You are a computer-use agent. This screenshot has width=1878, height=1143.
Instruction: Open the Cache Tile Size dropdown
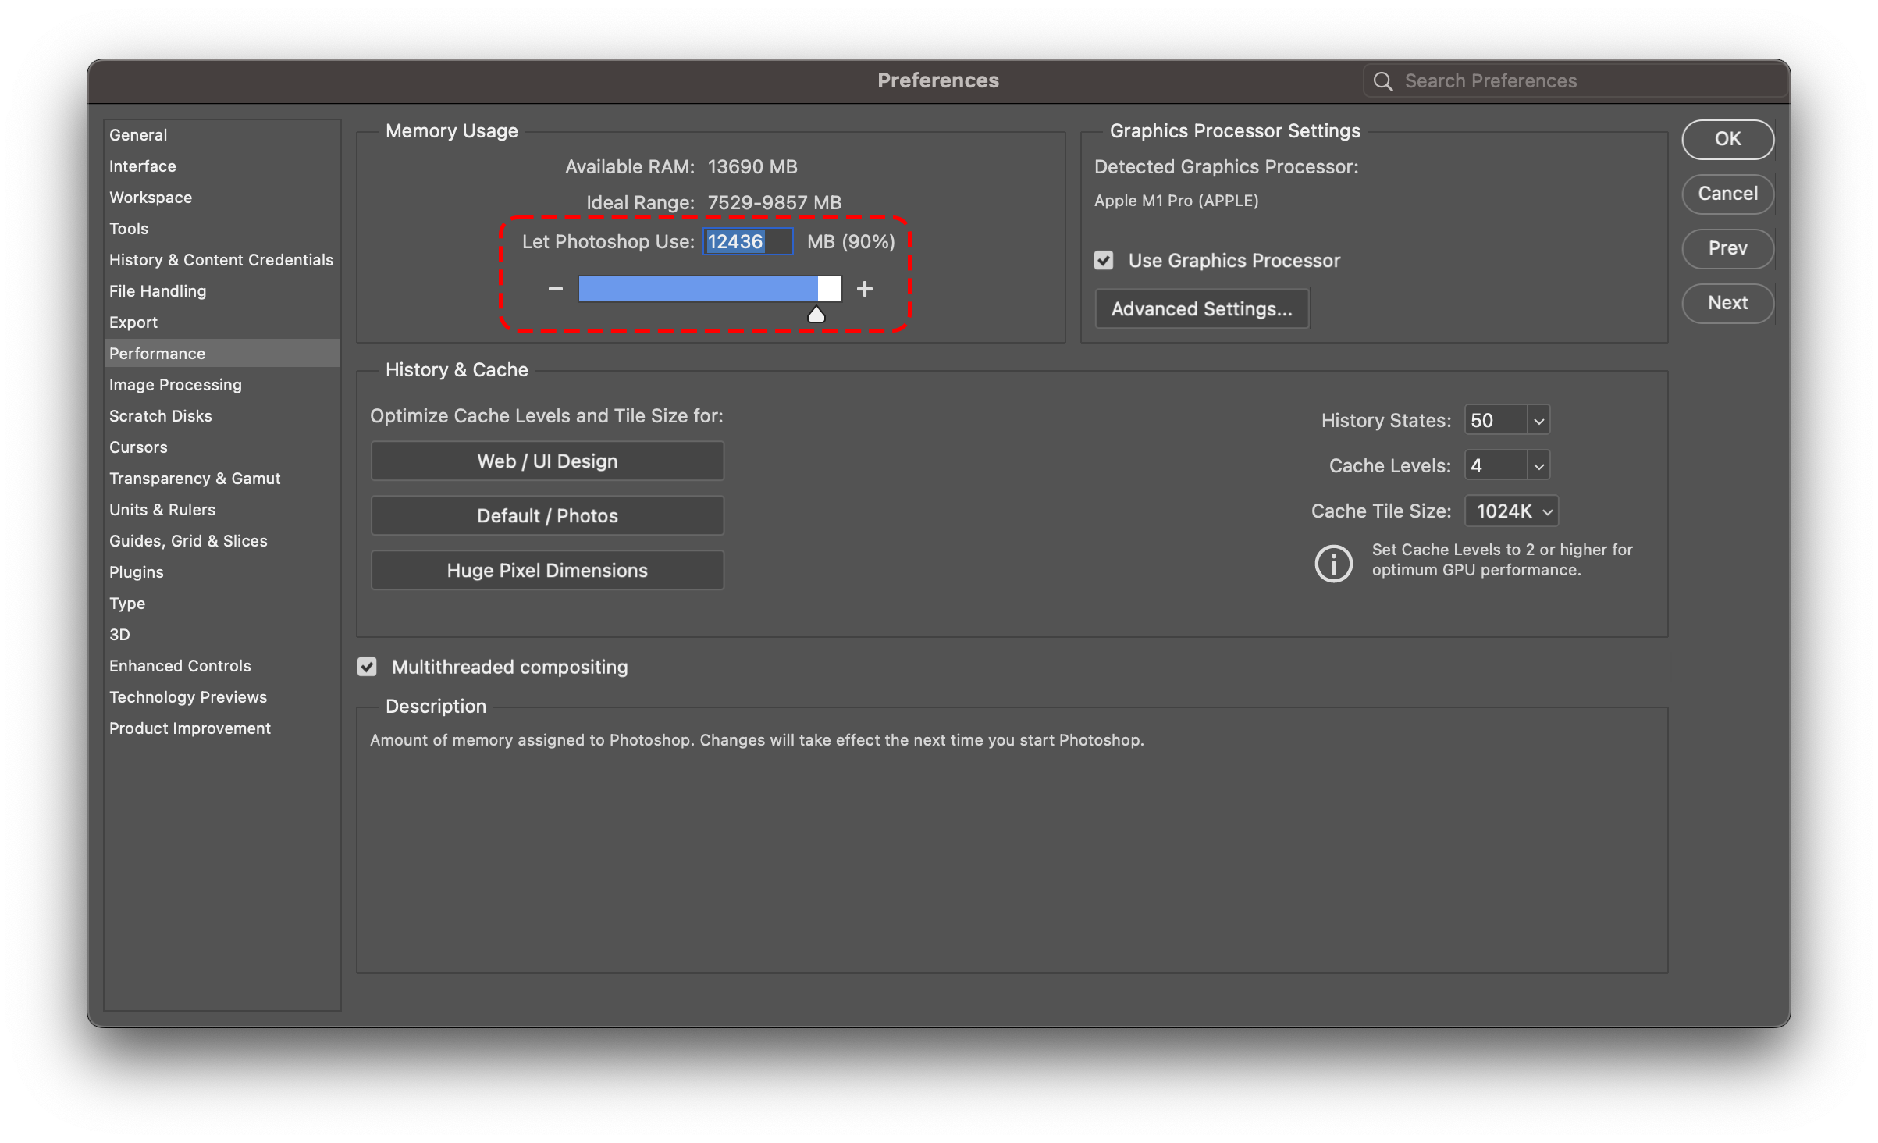pos(1512,511)
